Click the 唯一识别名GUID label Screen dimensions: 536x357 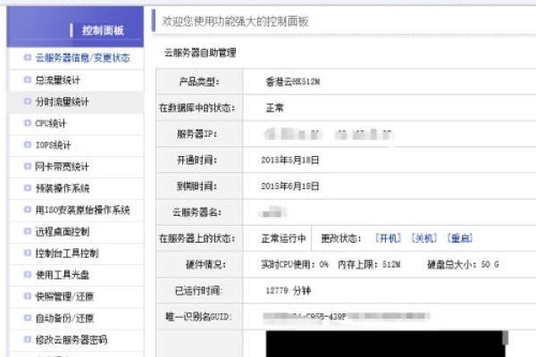click(198, 317)
